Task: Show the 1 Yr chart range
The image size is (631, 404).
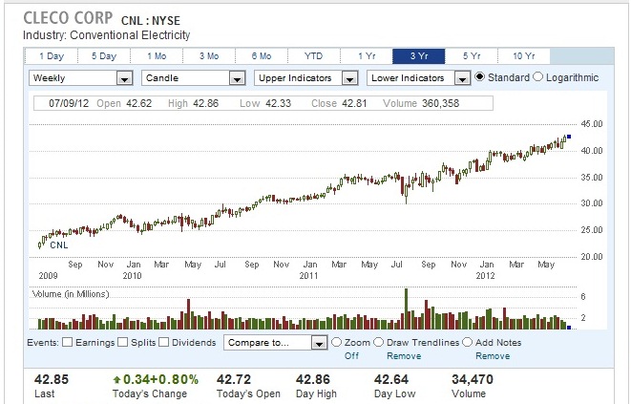Action: click(367, 56)
